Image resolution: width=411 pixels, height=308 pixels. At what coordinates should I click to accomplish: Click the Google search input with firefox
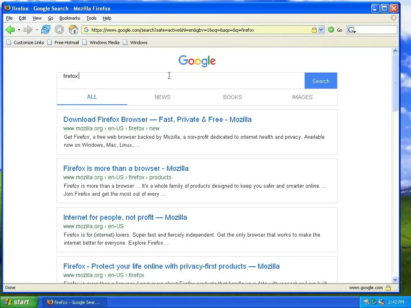[181, 80]
